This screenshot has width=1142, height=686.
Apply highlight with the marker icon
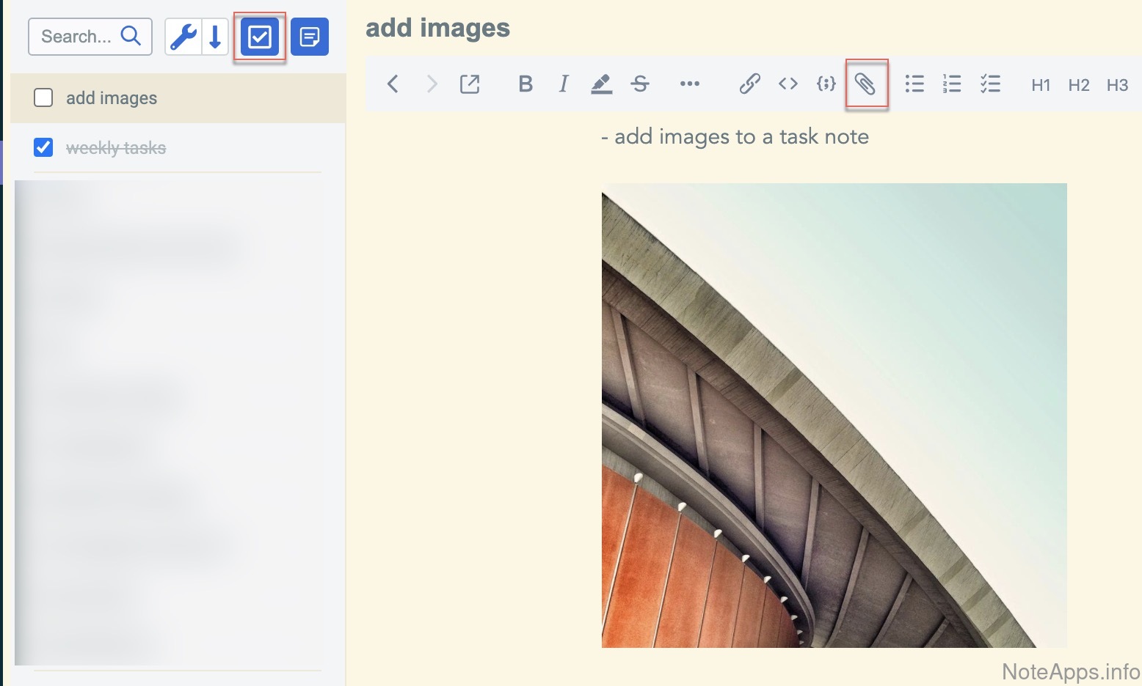pos(601,84)
